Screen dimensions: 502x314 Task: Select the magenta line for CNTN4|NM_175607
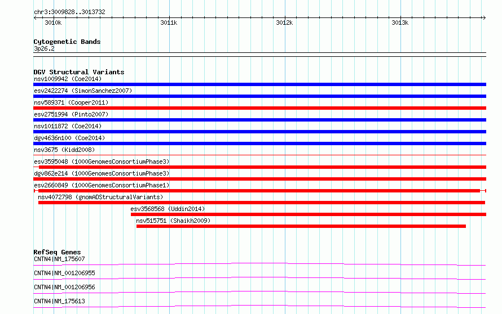coord(259,264)
